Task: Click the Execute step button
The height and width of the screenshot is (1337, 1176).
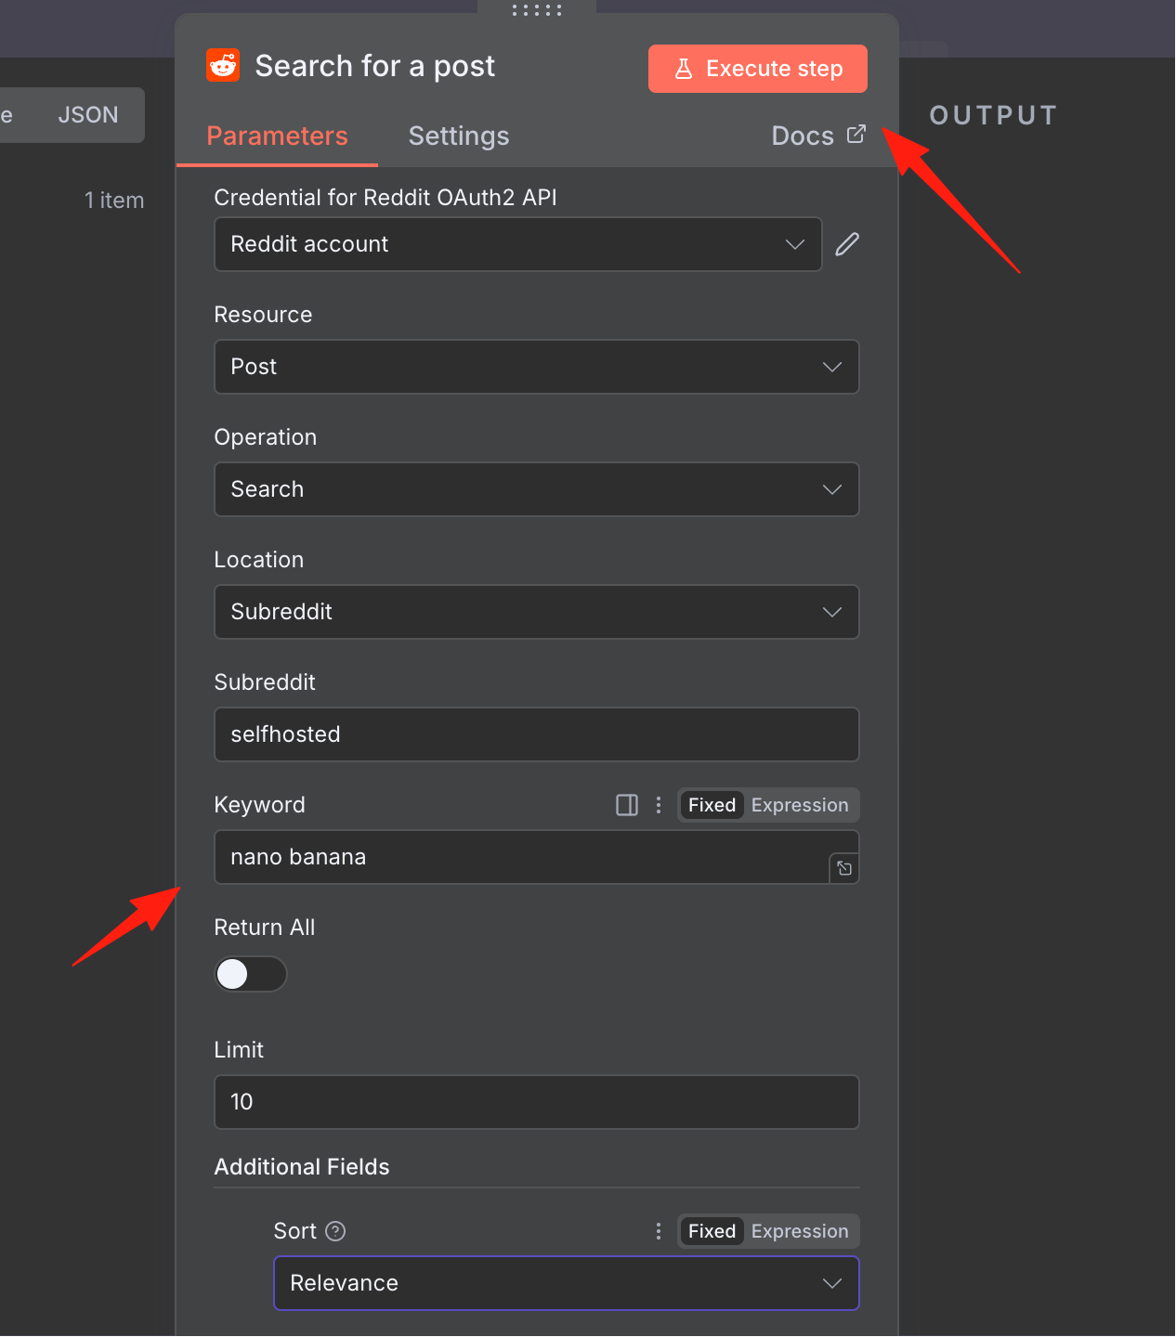Action: click(758, 69)
